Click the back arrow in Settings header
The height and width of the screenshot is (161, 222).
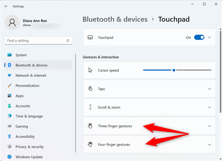tap(6, 6)
